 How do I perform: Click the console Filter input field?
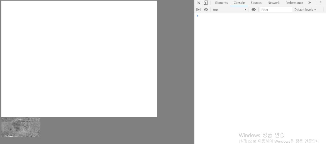tap(276, 9)
